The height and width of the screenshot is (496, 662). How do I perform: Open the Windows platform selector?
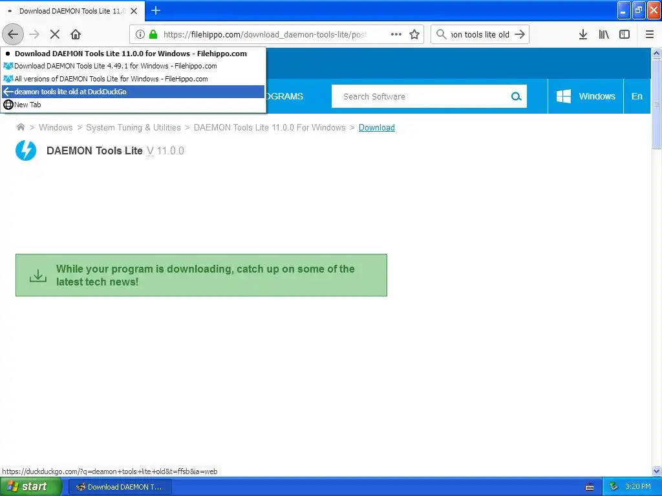tap(586, 96)
